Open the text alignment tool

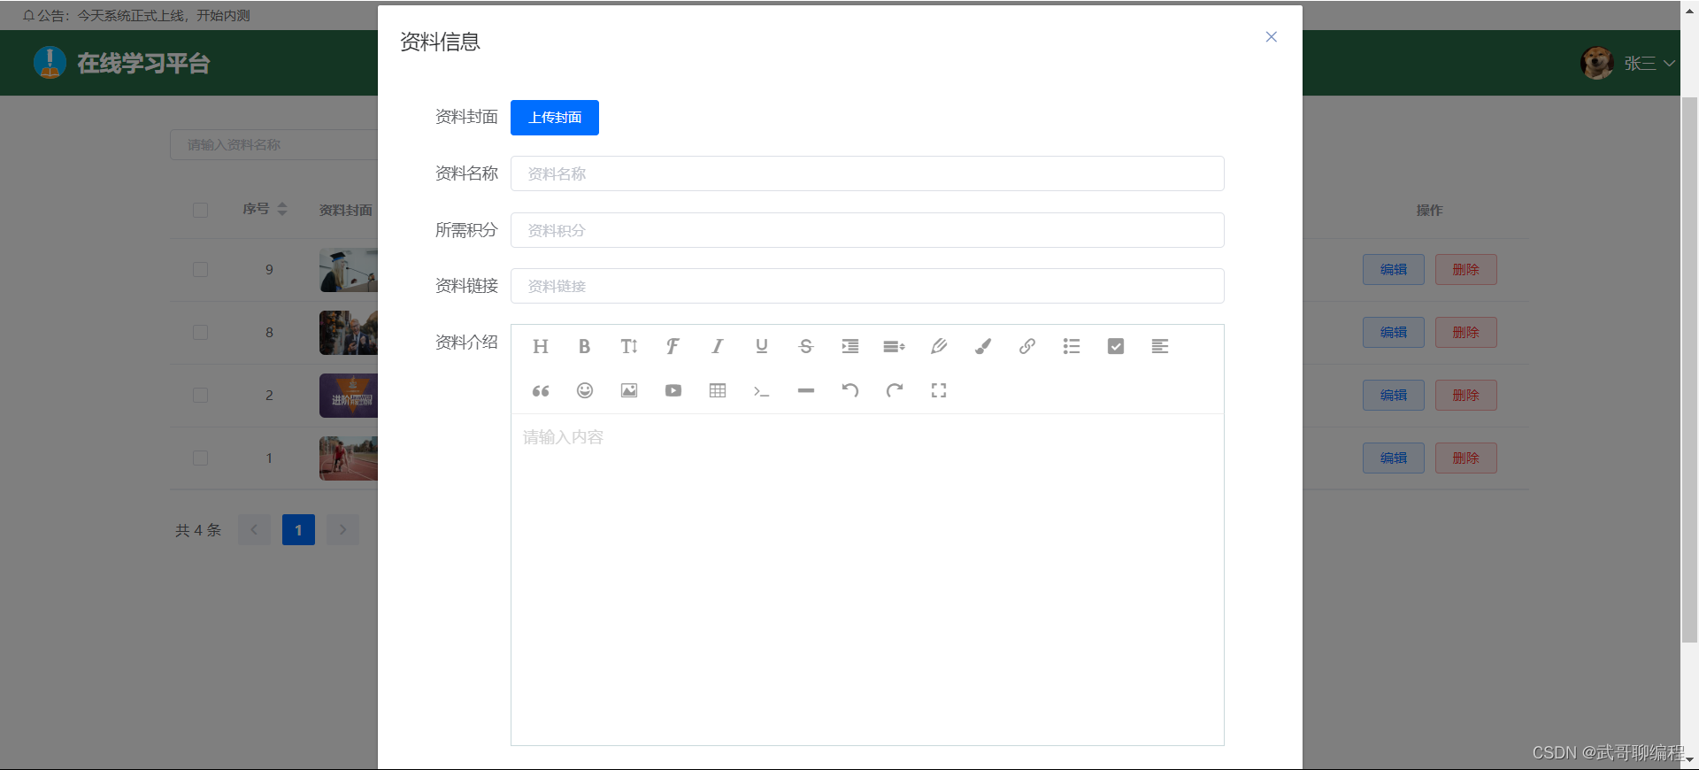(1160, 346)
